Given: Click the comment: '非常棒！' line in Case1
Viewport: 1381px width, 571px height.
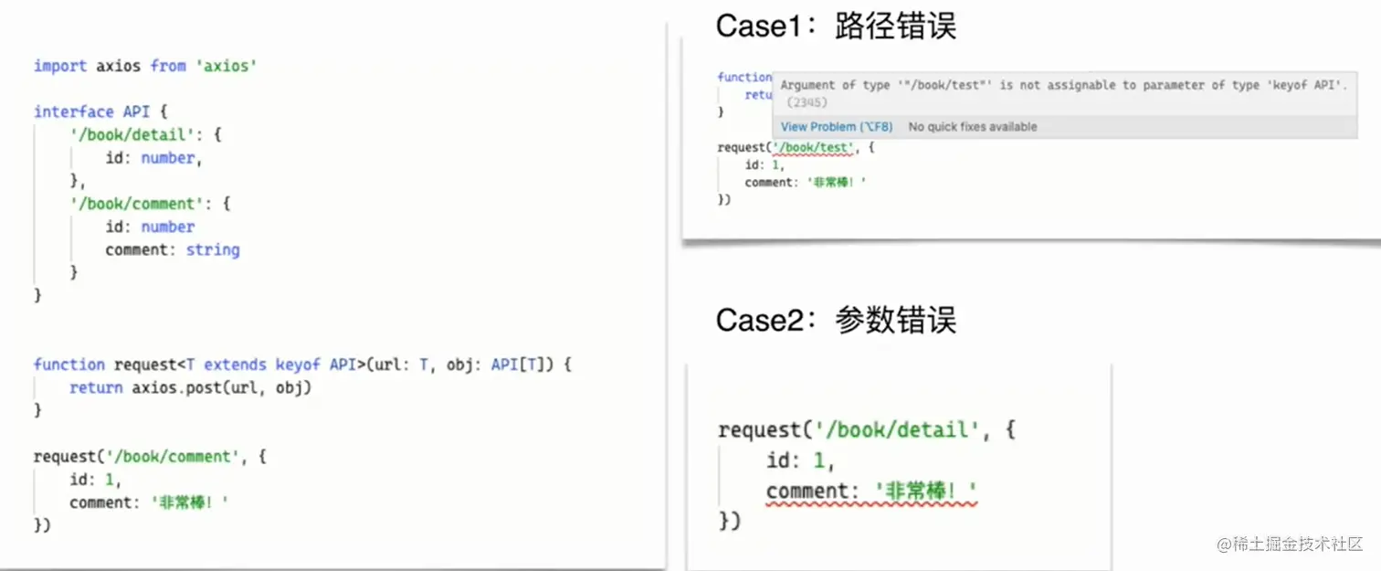Looking at the screenshot, I should pos(806,183).
